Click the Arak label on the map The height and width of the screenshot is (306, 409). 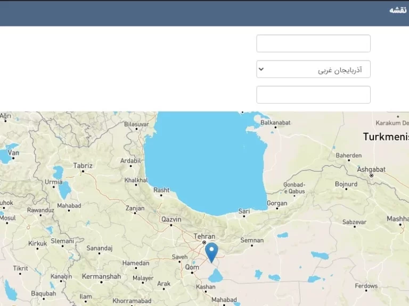(164, 284)
